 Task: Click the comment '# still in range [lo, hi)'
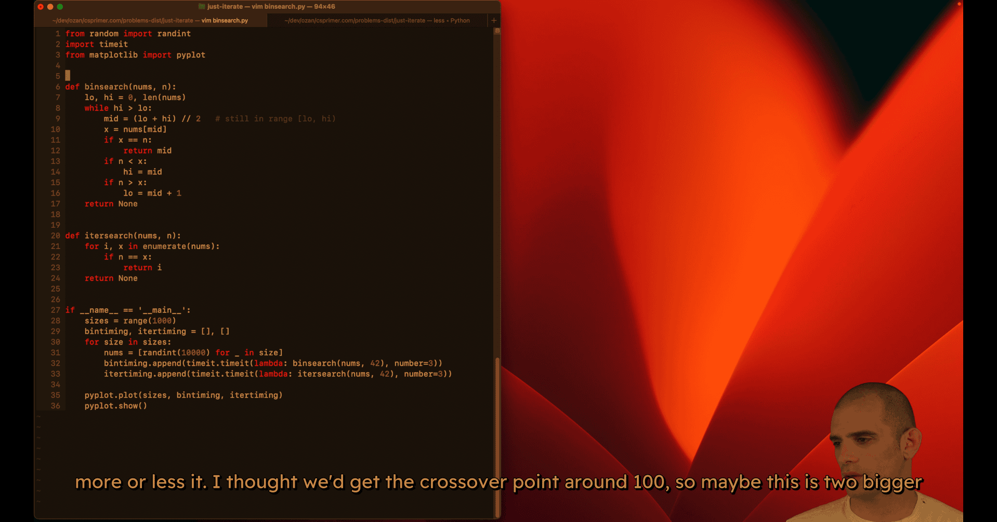pyautogui.click(x=275, y=119)
